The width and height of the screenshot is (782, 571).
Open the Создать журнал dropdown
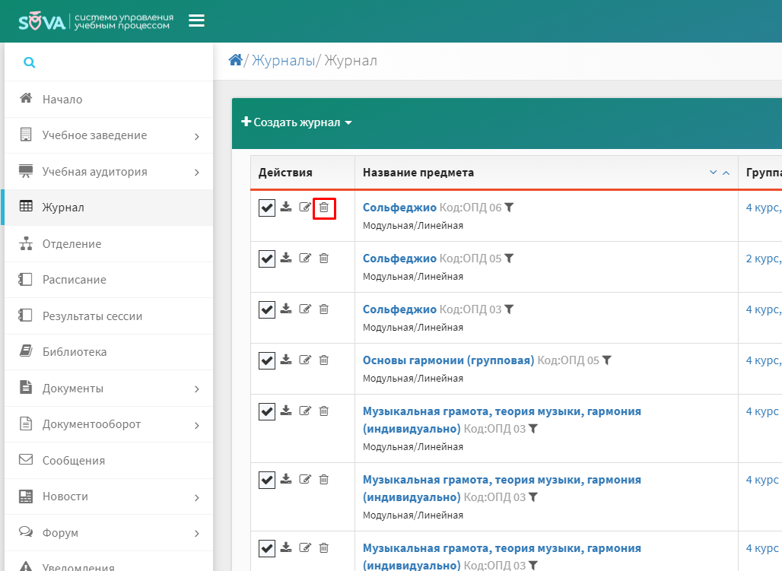tap(297, 122)
